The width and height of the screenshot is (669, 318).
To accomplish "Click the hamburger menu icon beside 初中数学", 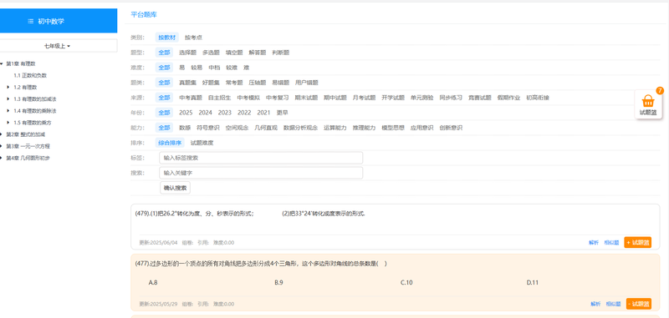I will [30, 22].
